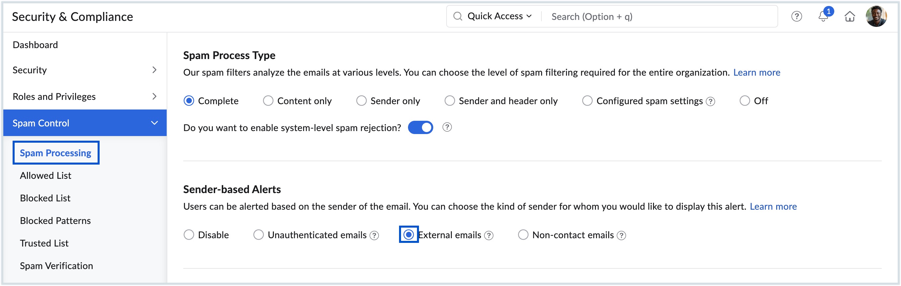Open help for Configured spam settings
Image resolution: width=901 pixels, height=286 pixels.
(x=710, y=102)
